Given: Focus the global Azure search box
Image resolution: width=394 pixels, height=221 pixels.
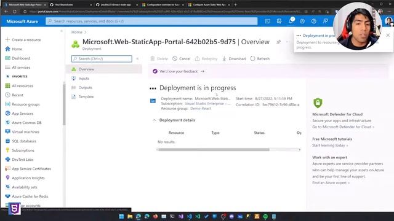Looking at the screenshot, I should coord(151,21).
